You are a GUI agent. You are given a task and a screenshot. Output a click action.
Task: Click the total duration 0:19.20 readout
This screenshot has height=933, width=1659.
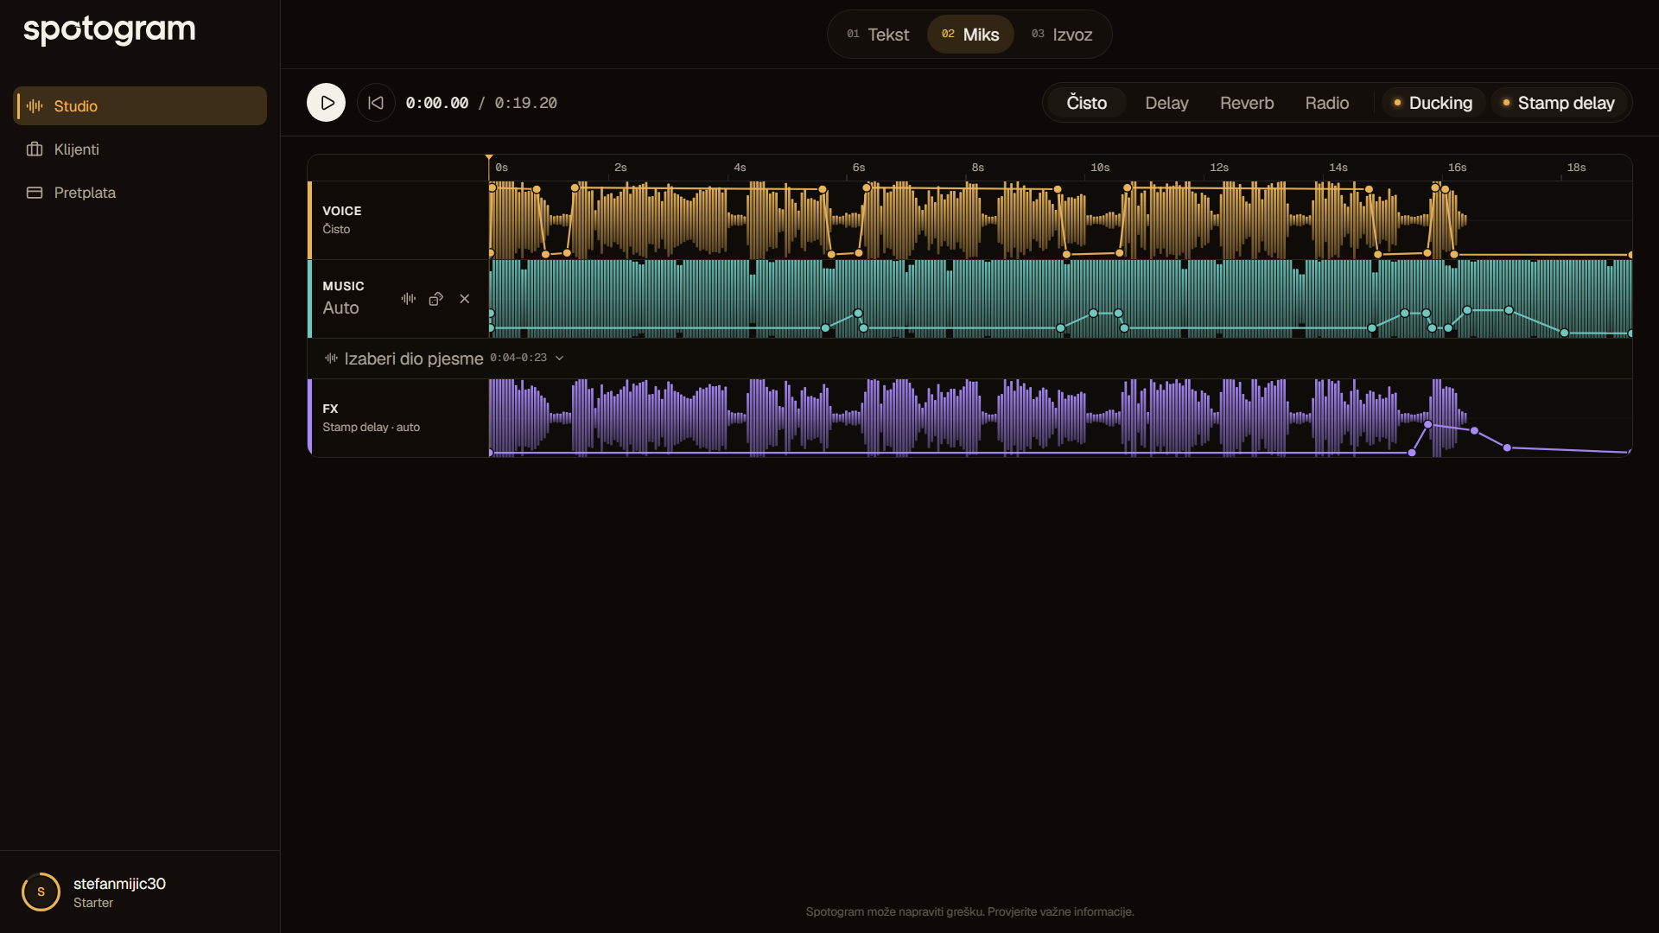(525, 103)
